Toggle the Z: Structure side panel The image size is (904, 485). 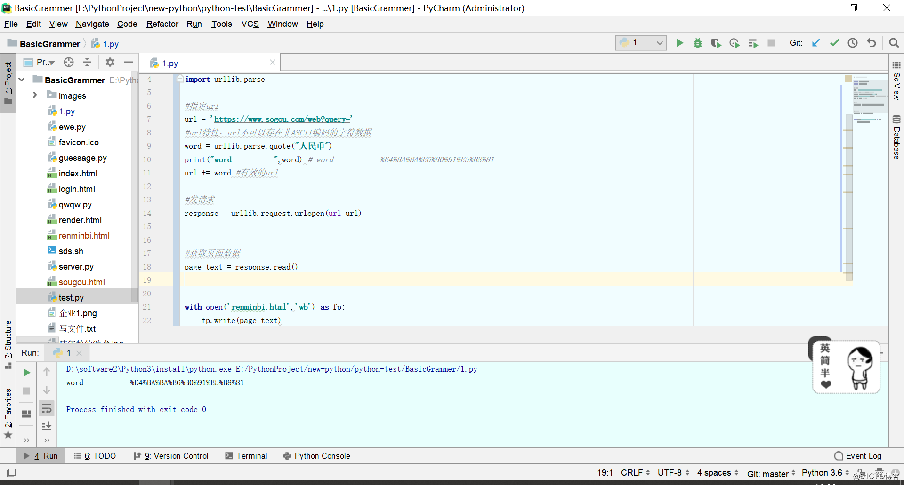point(8,344)
